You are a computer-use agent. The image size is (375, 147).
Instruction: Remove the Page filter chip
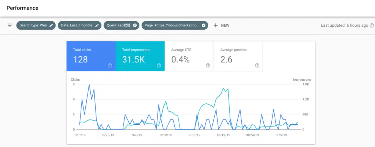(x=204, y=25)
